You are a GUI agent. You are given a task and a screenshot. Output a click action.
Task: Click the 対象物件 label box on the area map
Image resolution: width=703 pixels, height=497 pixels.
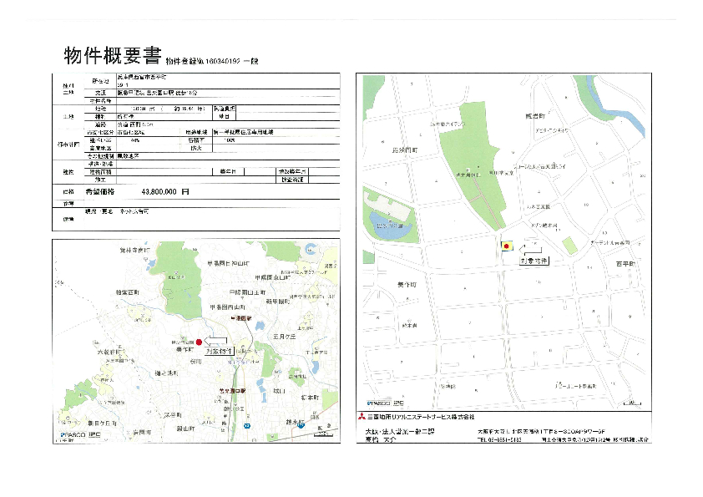(x=217, y=352)
